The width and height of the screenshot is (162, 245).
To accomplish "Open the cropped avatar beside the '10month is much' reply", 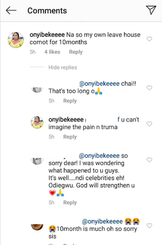I will tap(37, 227).
